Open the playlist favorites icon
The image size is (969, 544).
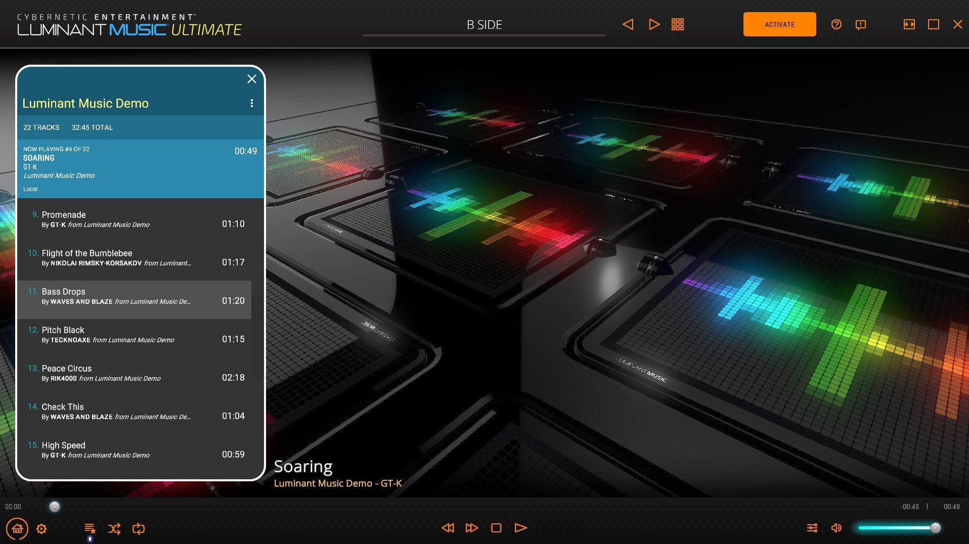pos(90,529)
